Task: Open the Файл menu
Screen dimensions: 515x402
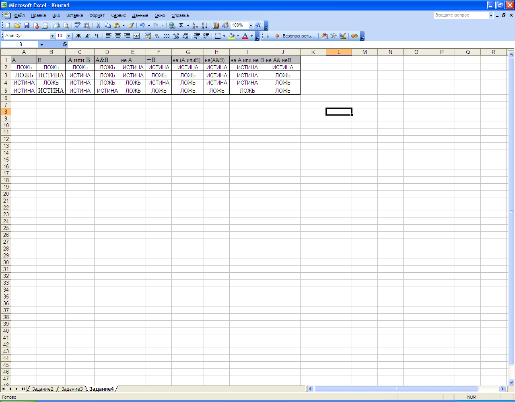Action: pyautogui.click(x=19, y=15)
